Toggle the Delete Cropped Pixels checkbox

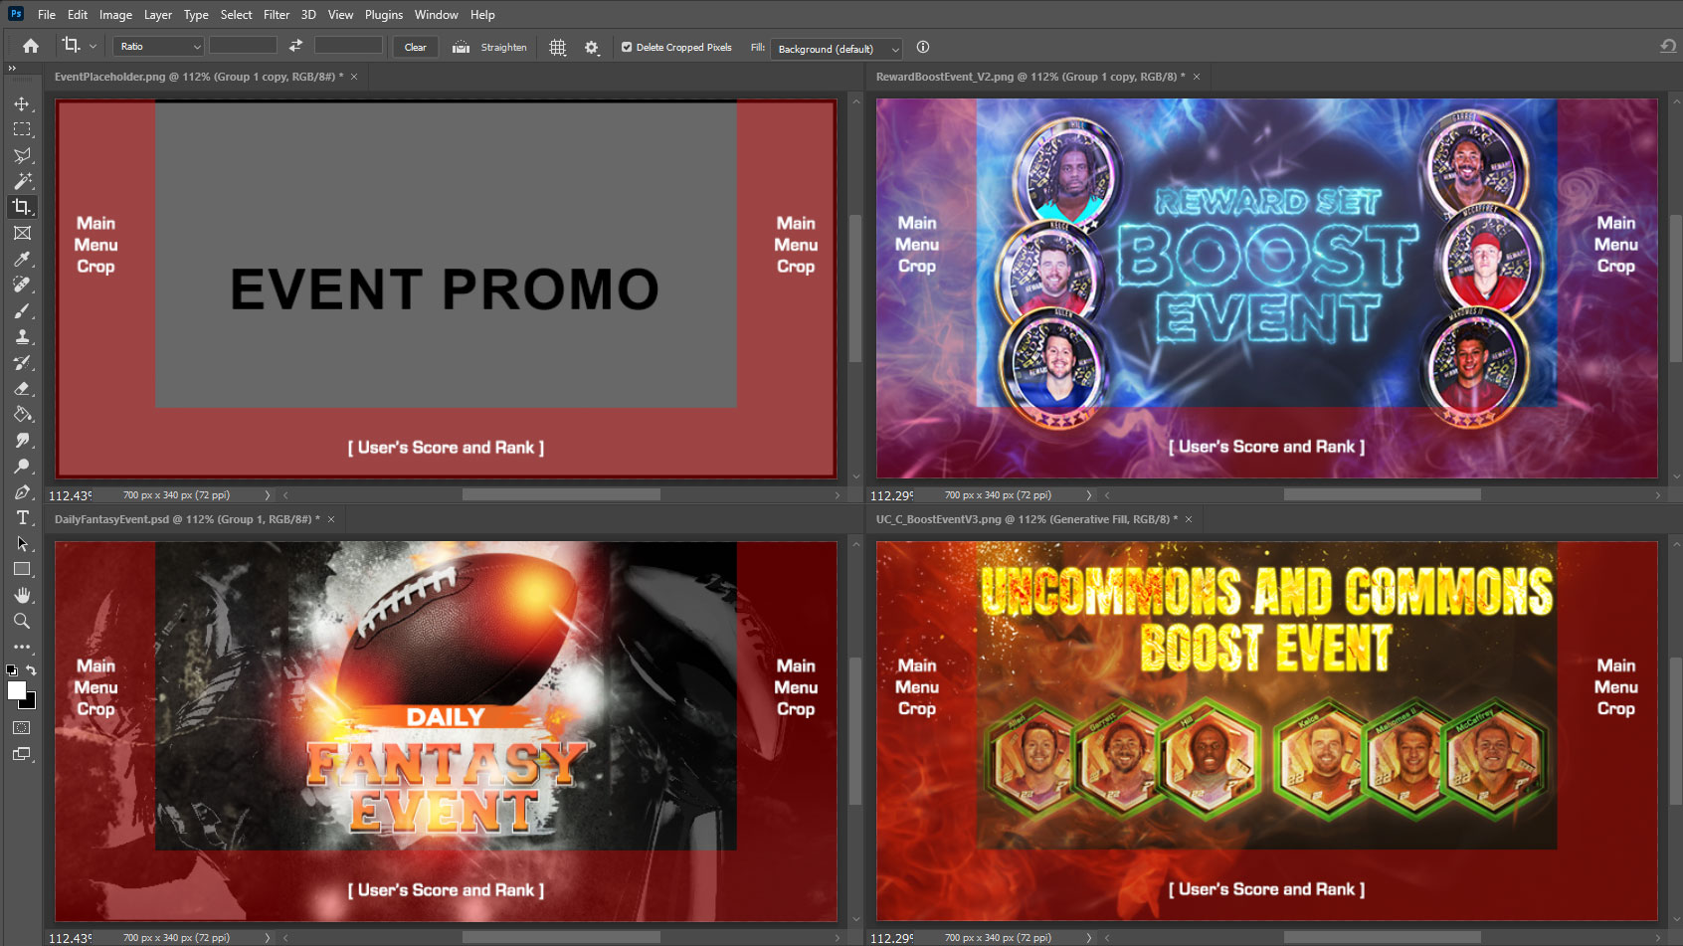(627, 47)
